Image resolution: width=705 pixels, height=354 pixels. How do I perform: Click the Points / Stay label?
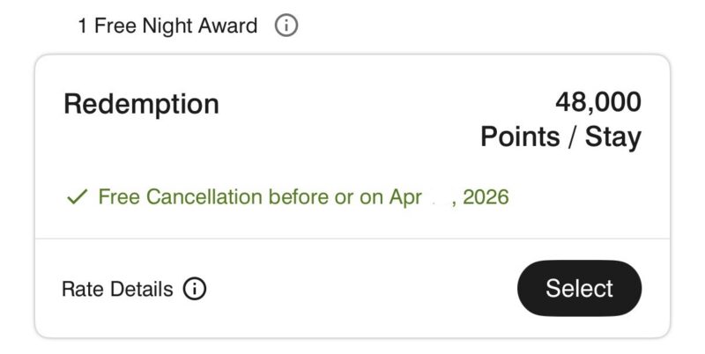[560, 137]
